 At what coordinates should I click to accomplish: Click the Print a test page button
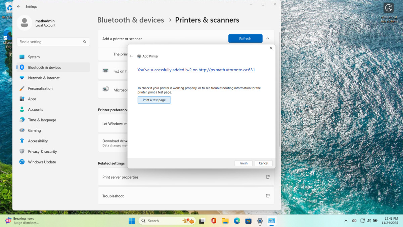[x=154, y=100]
